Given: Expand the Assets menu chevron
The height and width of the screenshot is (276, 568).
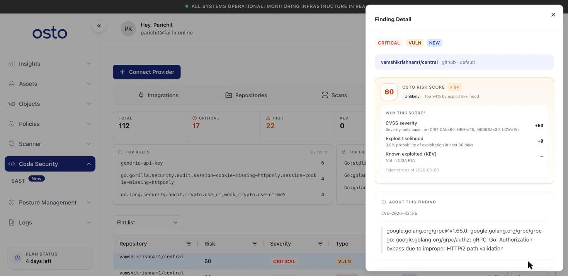Looking at the screenshot, I should point(89,84).
